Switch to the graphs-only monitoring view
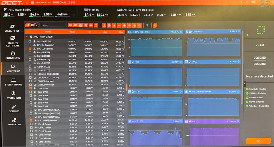Image resolution: width=274 pixels, height=147 pixels. point(37,25)
